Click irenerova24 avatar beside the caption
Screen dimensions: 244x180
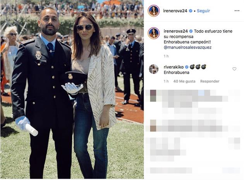click(154, 33)
